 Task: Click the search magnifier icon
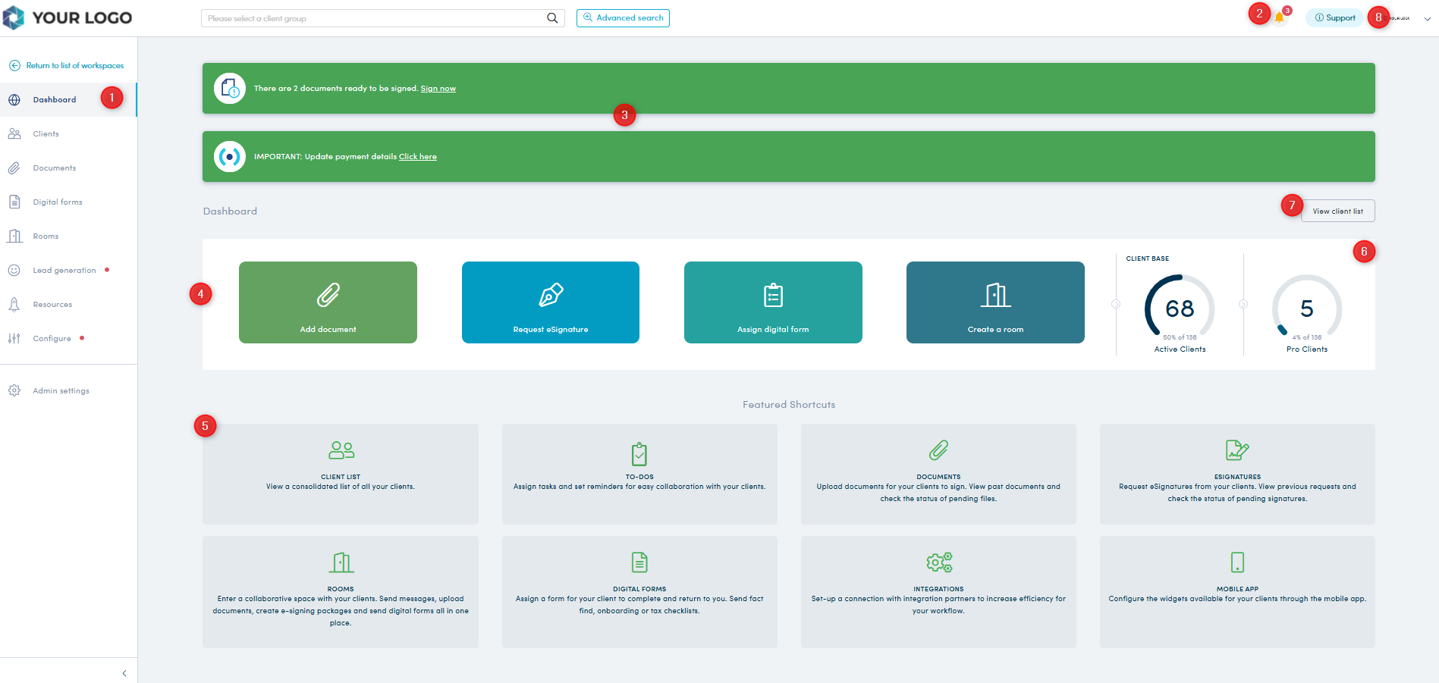coord(552,18)
